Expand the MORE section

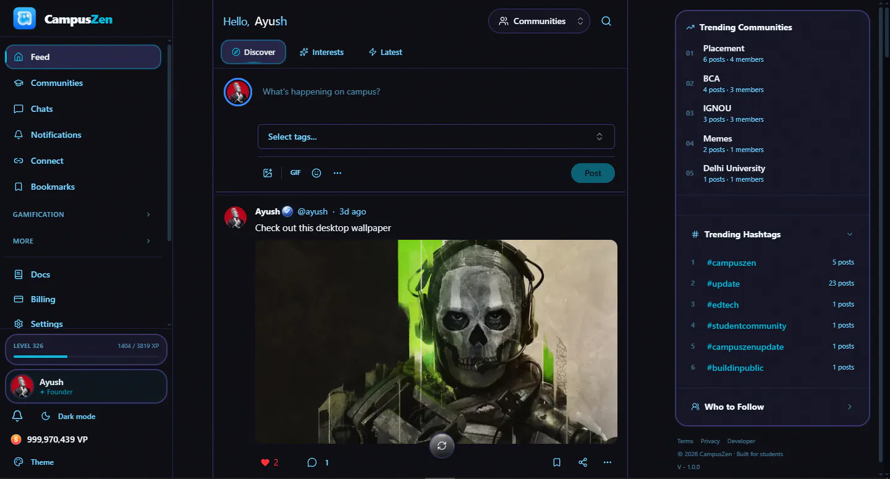82,241
